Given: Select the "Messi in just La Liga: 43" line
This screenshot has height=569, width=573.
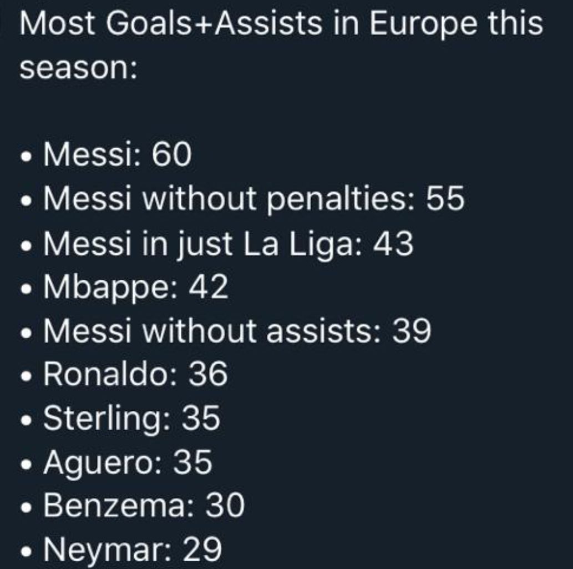Looking at the screenshot, I should 228,244.
